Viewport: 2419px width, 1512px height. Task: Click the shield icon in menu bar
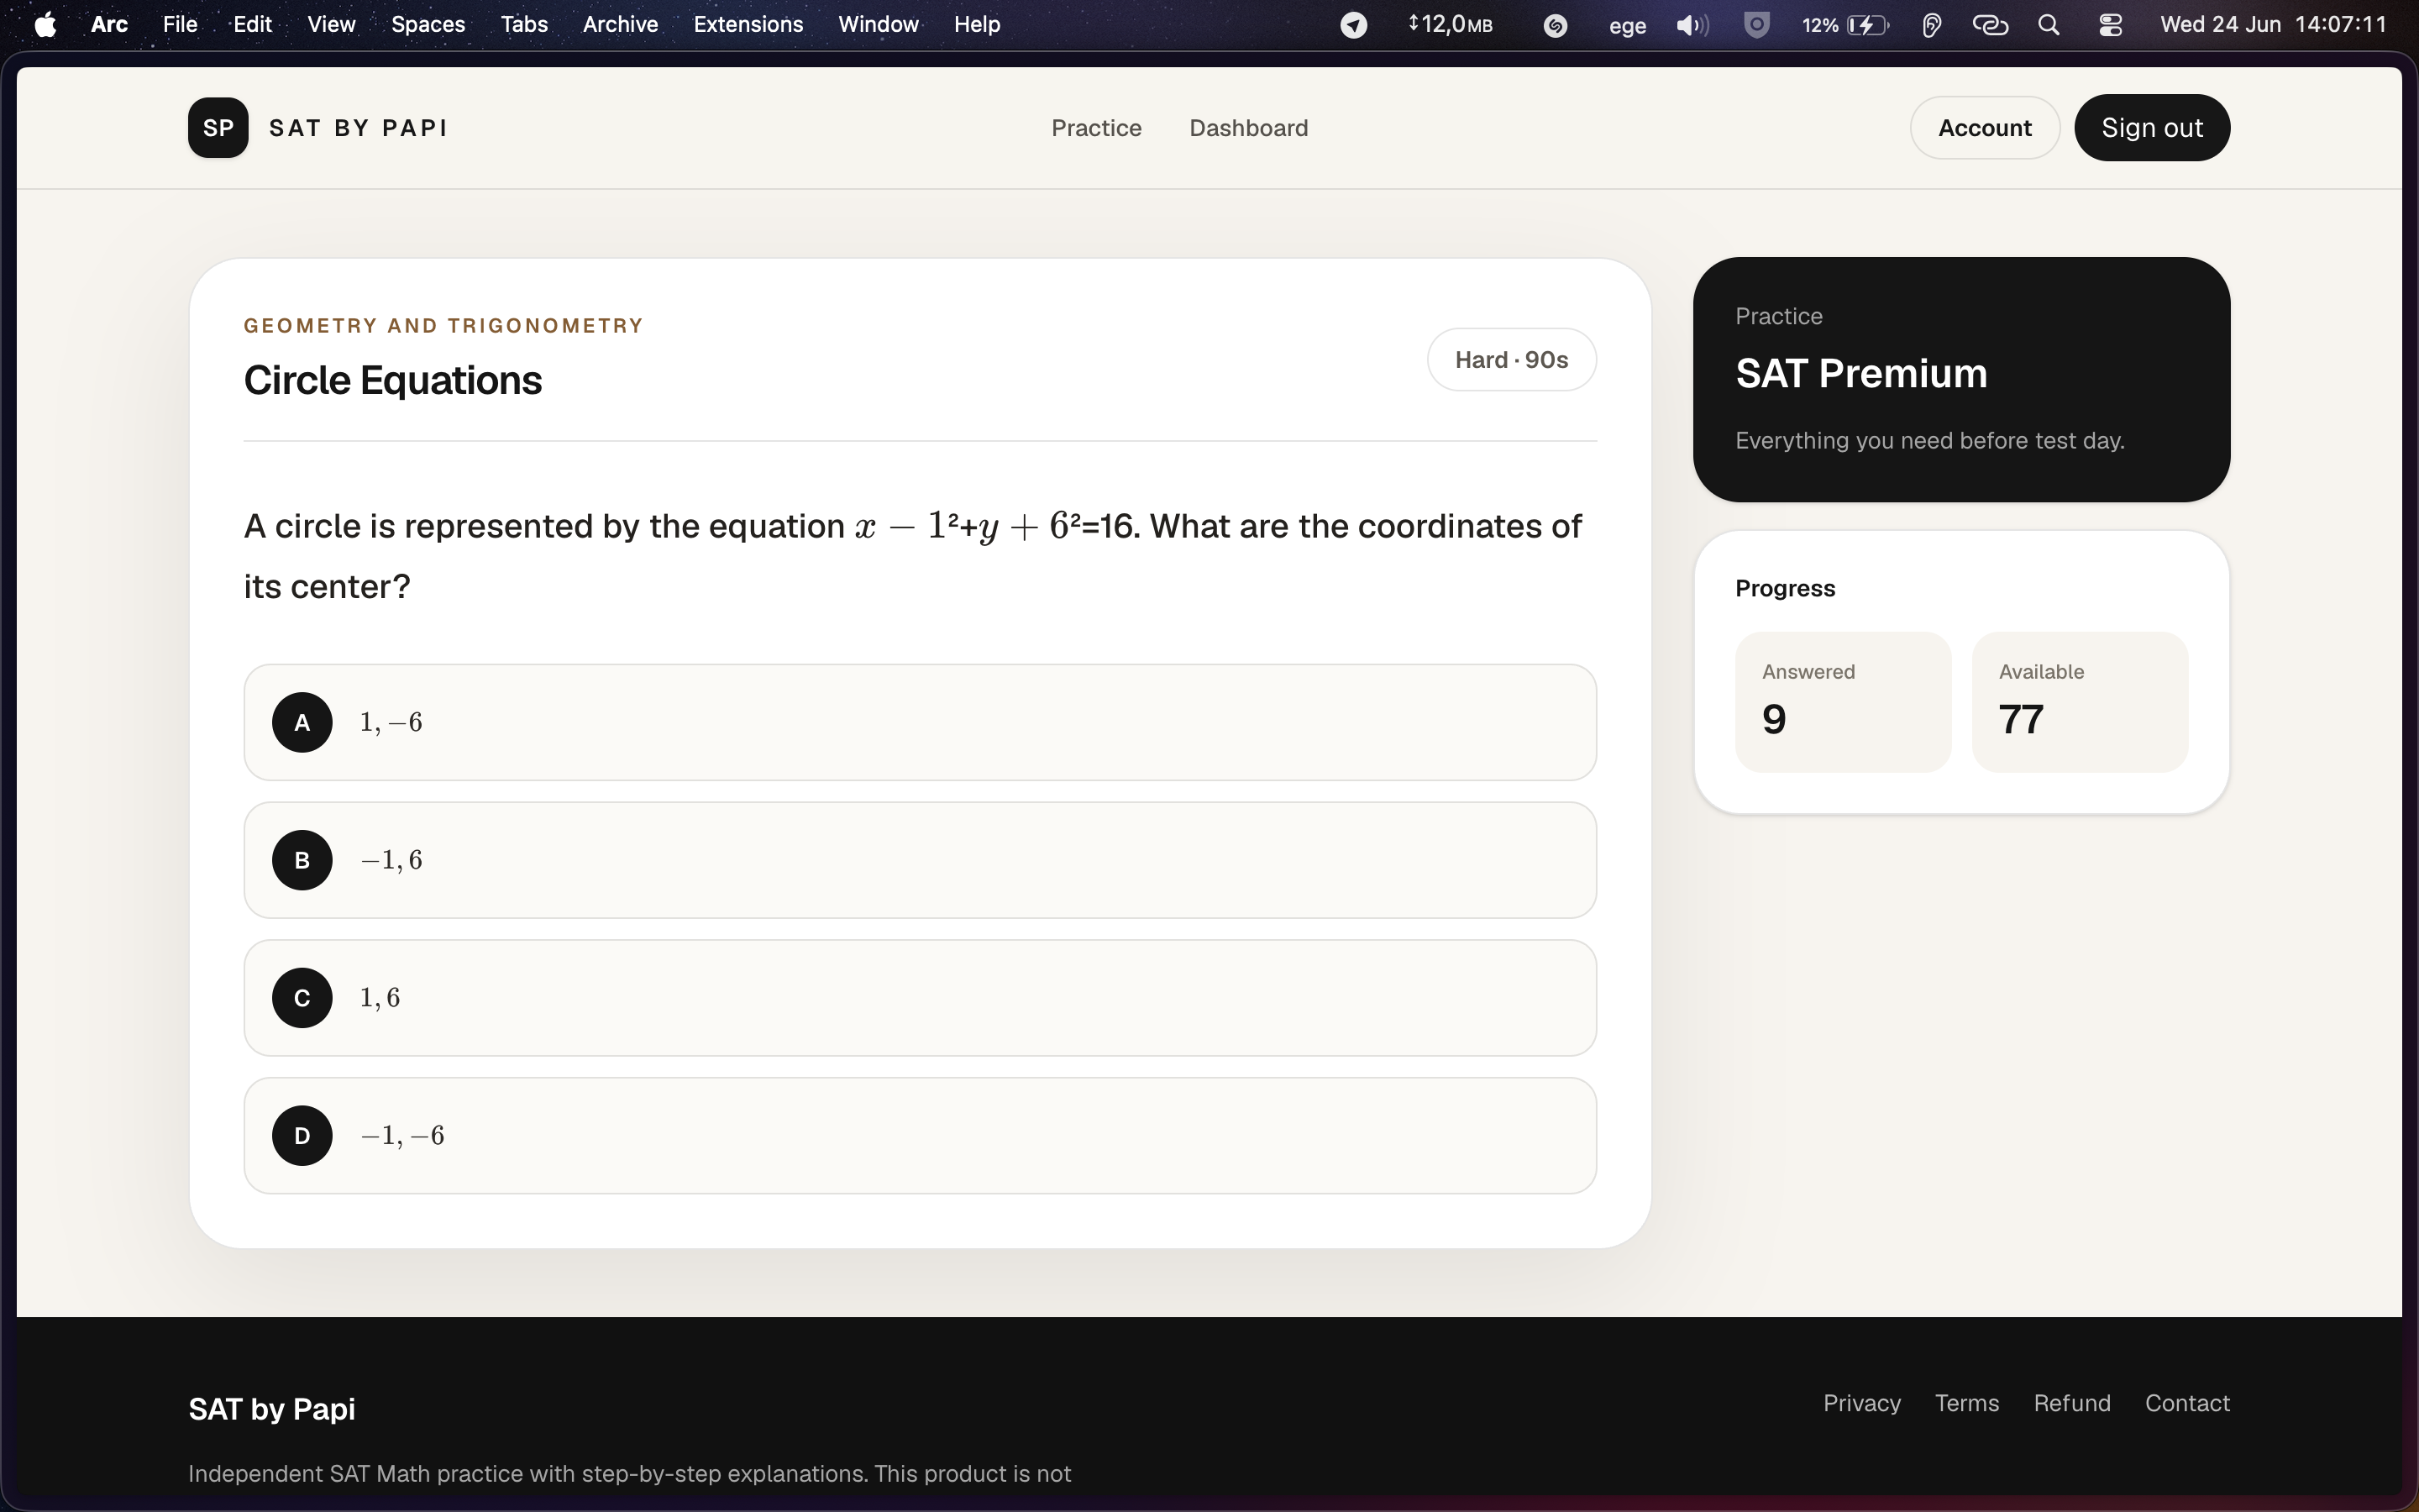click(1756, 25)
